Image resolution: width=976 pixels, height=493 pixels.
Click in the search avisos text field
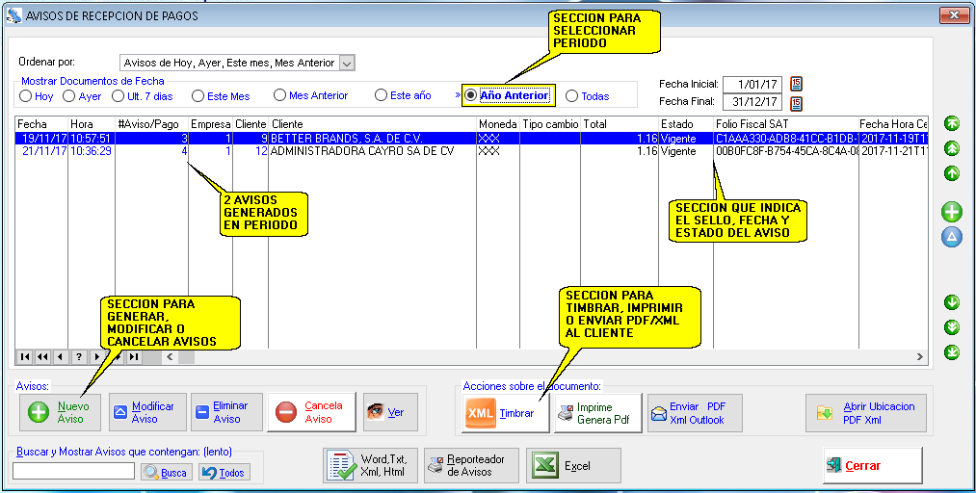tap(73, 472)
